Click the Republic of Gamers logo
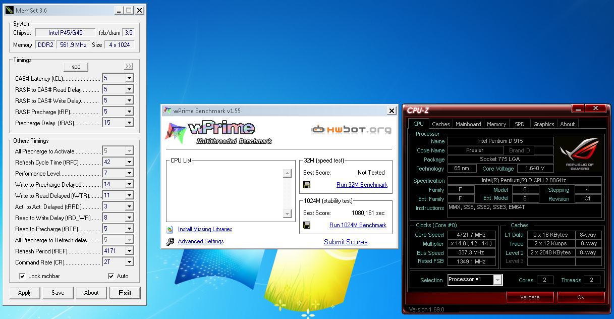 point(580,153)
